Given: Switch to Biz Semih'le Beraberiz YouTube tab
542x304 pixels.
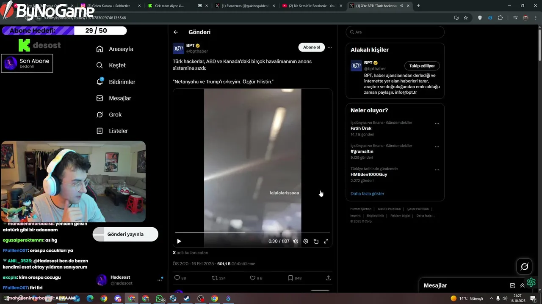Looking at the screenshot, I should click(x=311, y=6).
